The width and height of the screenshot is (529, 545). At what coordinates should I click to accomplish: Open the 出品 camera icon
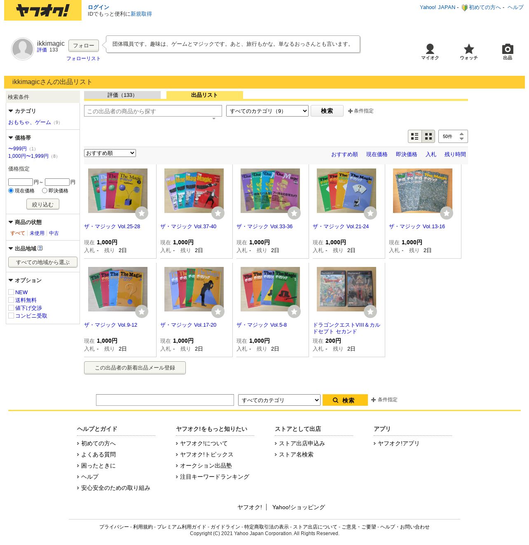coord(508,49)
